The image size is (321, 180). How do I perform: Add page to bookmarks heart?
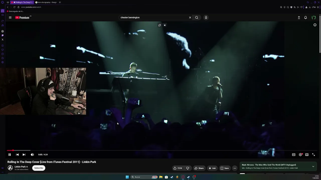301,7
